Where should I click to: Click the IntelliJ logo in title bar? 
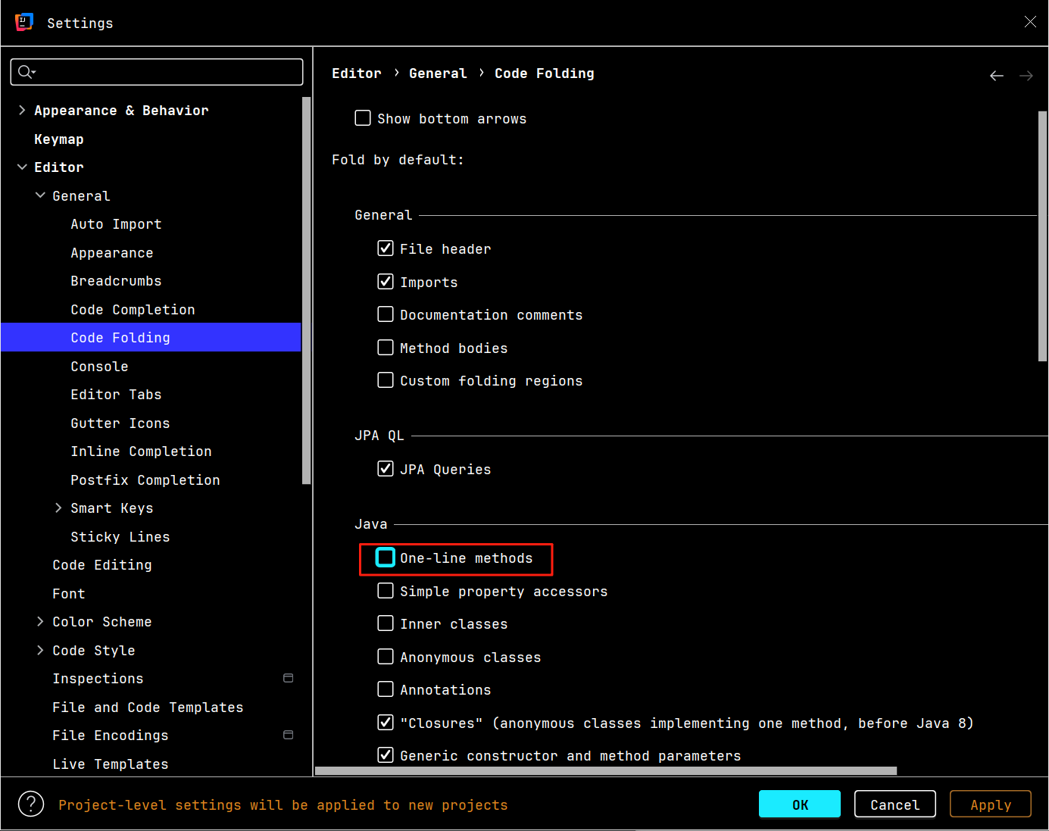click(x=24, y=23)
